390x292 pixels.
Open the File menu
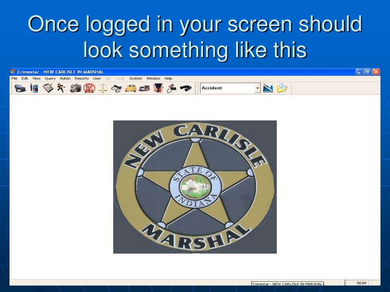pyautogui.click(x=14, y=78)
